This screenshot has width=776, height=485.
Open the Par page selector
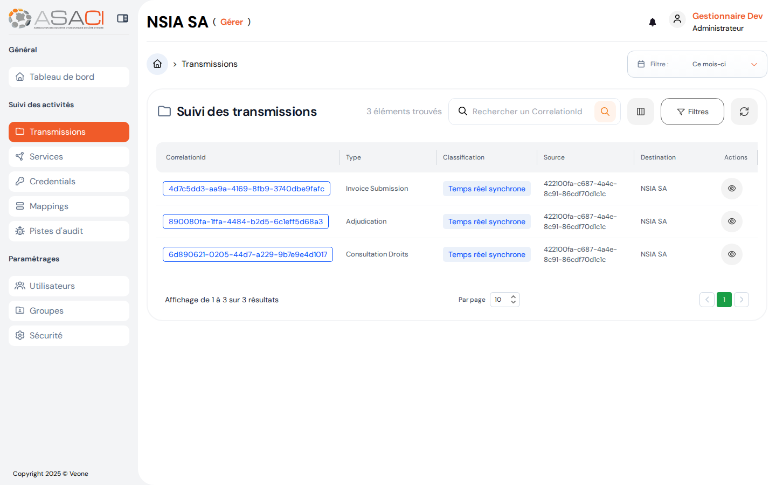coord(501,299)
